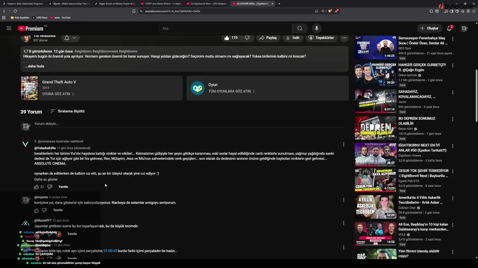Open Polis Kıyafetler bookmark folder
The image size is (478, 268).
[x=20, y=17]
